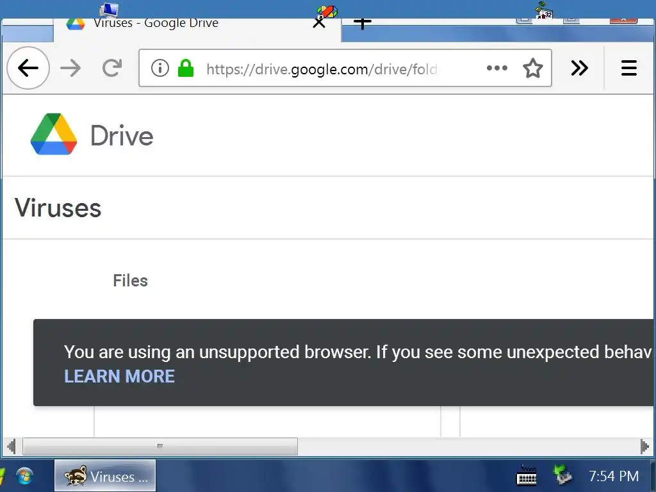Click the horizontal scrollbar left arrow
The image size is (656, 492).
pos(12,446)
